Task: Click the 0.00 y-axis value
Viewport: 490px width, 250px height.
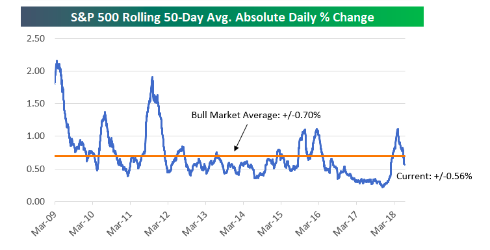Action: [x=36, y=201]
